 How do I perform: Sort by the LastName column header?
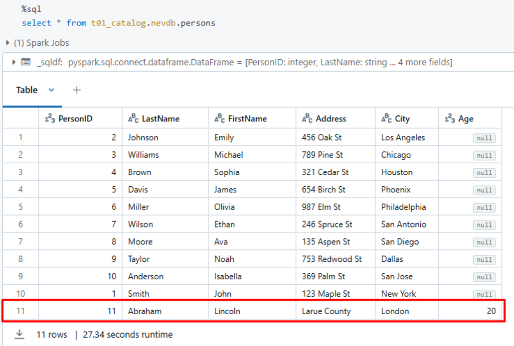click(161, 118)
